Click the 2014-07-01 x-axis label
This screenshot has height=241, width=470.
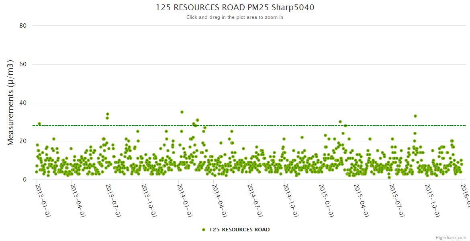click(255, 200)
